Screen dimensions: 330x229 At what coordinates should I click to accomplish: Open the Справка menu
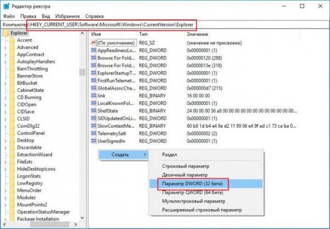coord(95,16)
